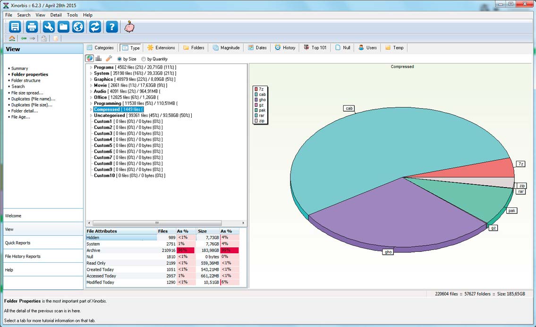Select the Custom1 tree row

point(128,121)
